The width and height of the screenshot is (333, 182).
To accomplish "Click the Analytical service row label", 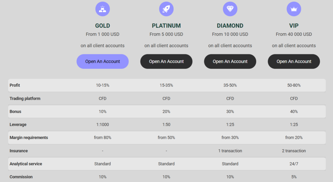I will 26,164.
